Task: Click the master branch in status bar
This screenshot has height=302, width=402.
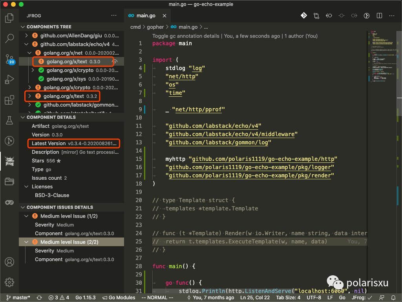Action: tap(18, 298)
